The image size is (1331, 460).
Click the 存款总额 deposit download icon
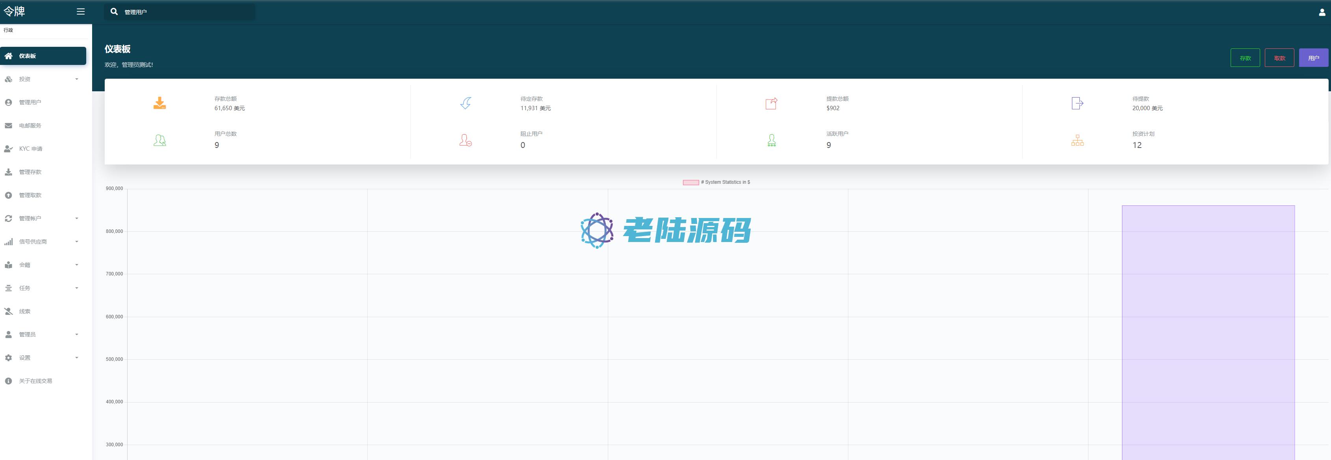160,103
